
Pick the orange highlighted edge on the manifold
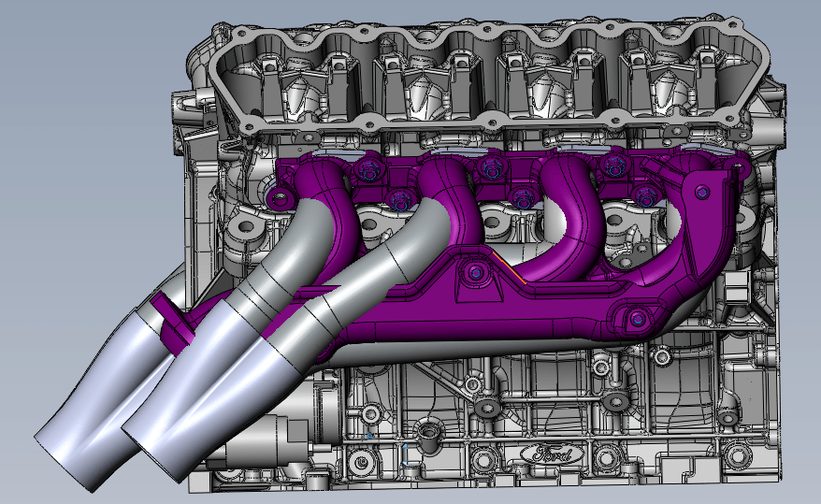click(509, 267)
